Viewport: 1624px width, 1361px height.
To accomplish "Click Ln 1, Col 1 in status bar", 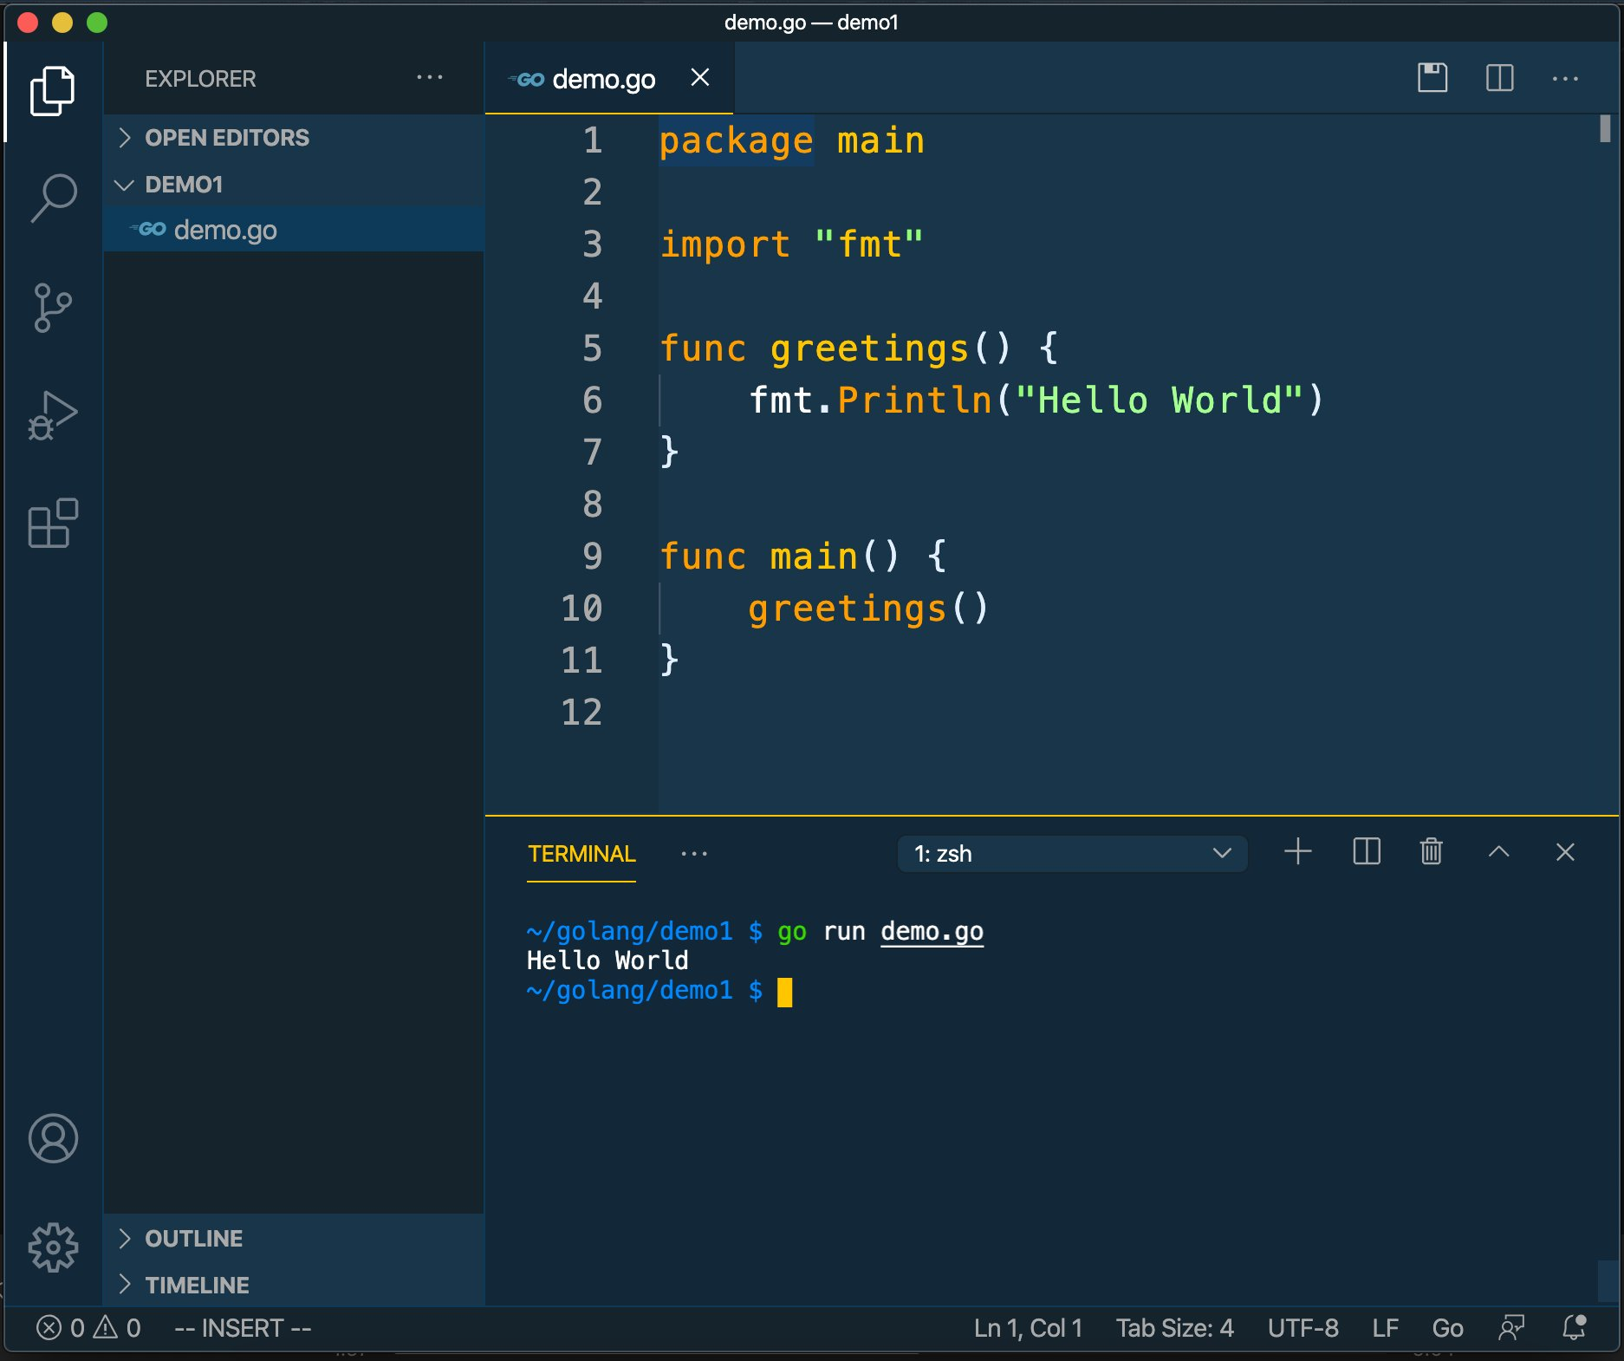I will click(1028, 1328).
